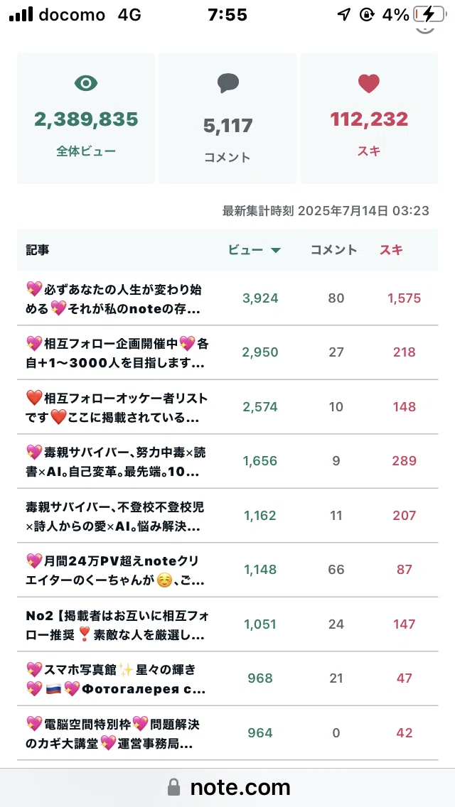This screenshot has height=807, width=455.
Task: Sort the table by スキ column
Action: click(x=391, y=250)
